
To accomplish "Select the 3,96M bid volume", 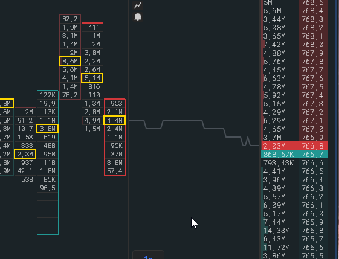I will point(274,180).
